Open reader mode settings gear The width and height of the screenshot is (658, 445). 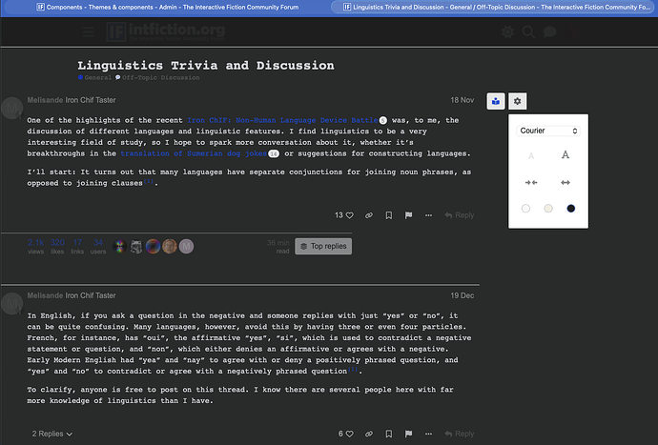tap(518, 101)
